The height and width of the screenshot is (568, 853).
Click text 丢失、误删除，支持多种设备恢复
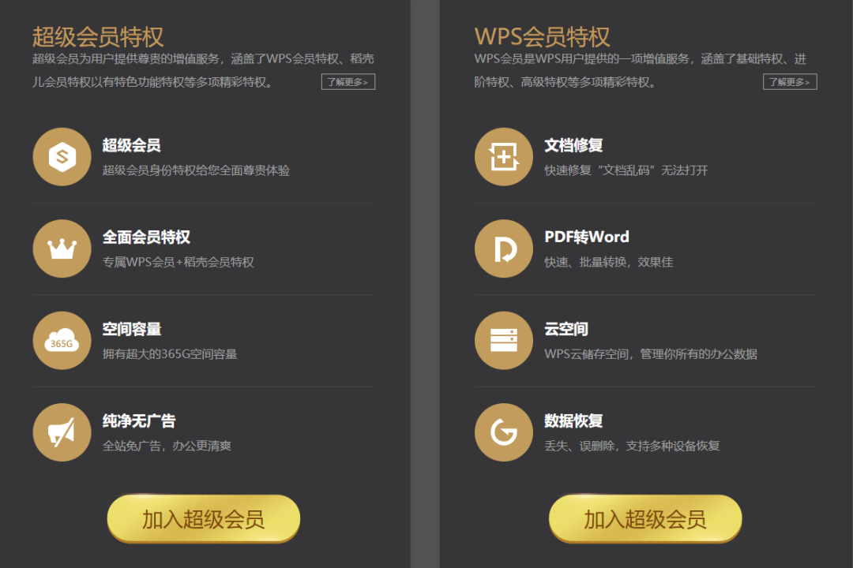[x=632, y=447]
